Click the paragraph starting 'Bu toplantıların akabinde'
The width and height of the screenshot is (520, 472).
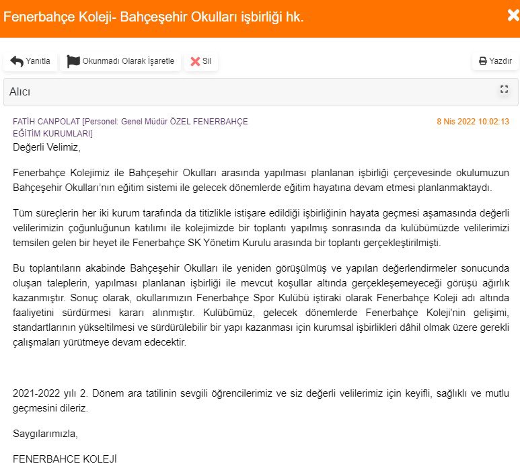260,305
